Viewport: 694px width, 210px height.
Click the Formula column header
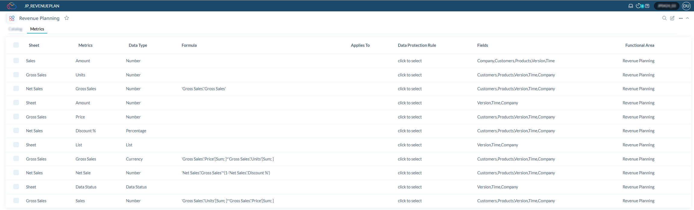(x=189, y=45)
